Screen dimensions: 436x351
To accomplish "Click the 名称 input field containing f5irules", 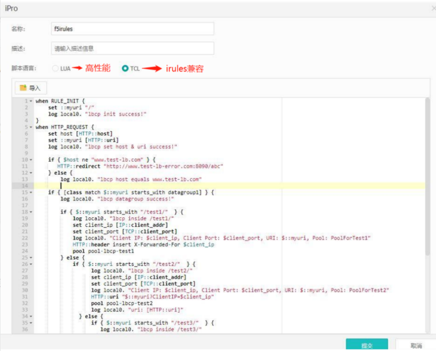I will coord(132,29).
